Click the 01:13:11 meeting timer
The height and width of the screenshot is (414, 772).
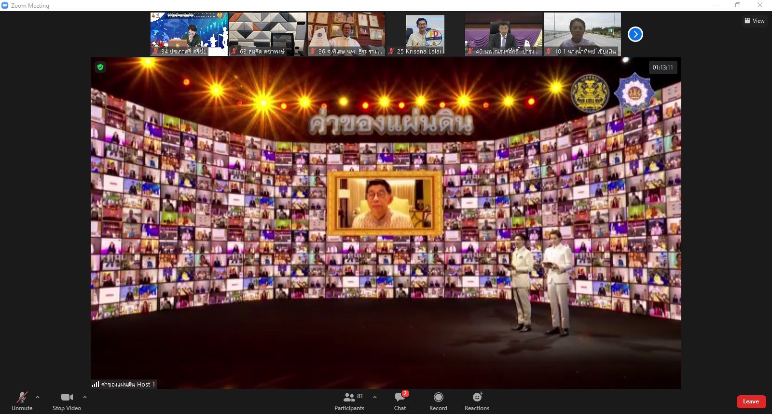click(662, 67)
